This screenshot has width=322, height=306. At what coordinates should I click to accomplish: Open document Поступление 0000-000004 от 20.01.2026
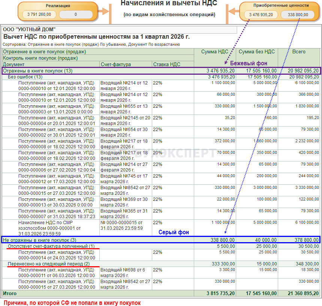click(57, 121)
